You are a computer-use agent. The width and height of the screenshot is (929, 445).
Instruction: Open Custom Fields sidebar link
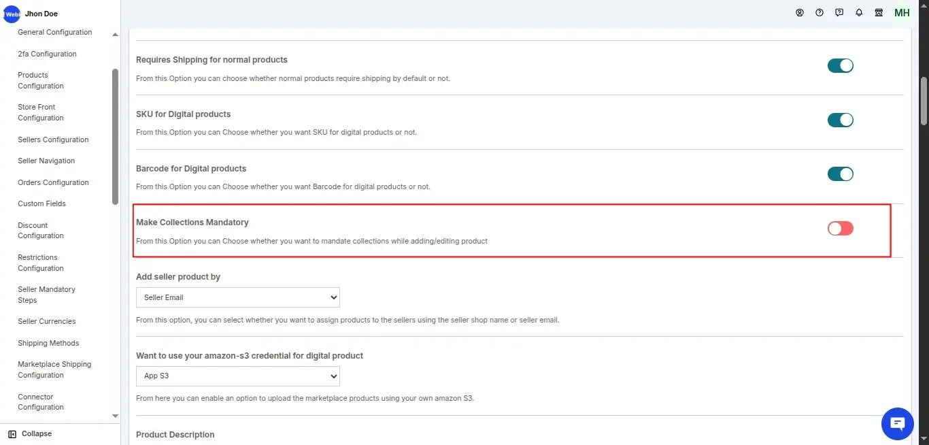41,203
